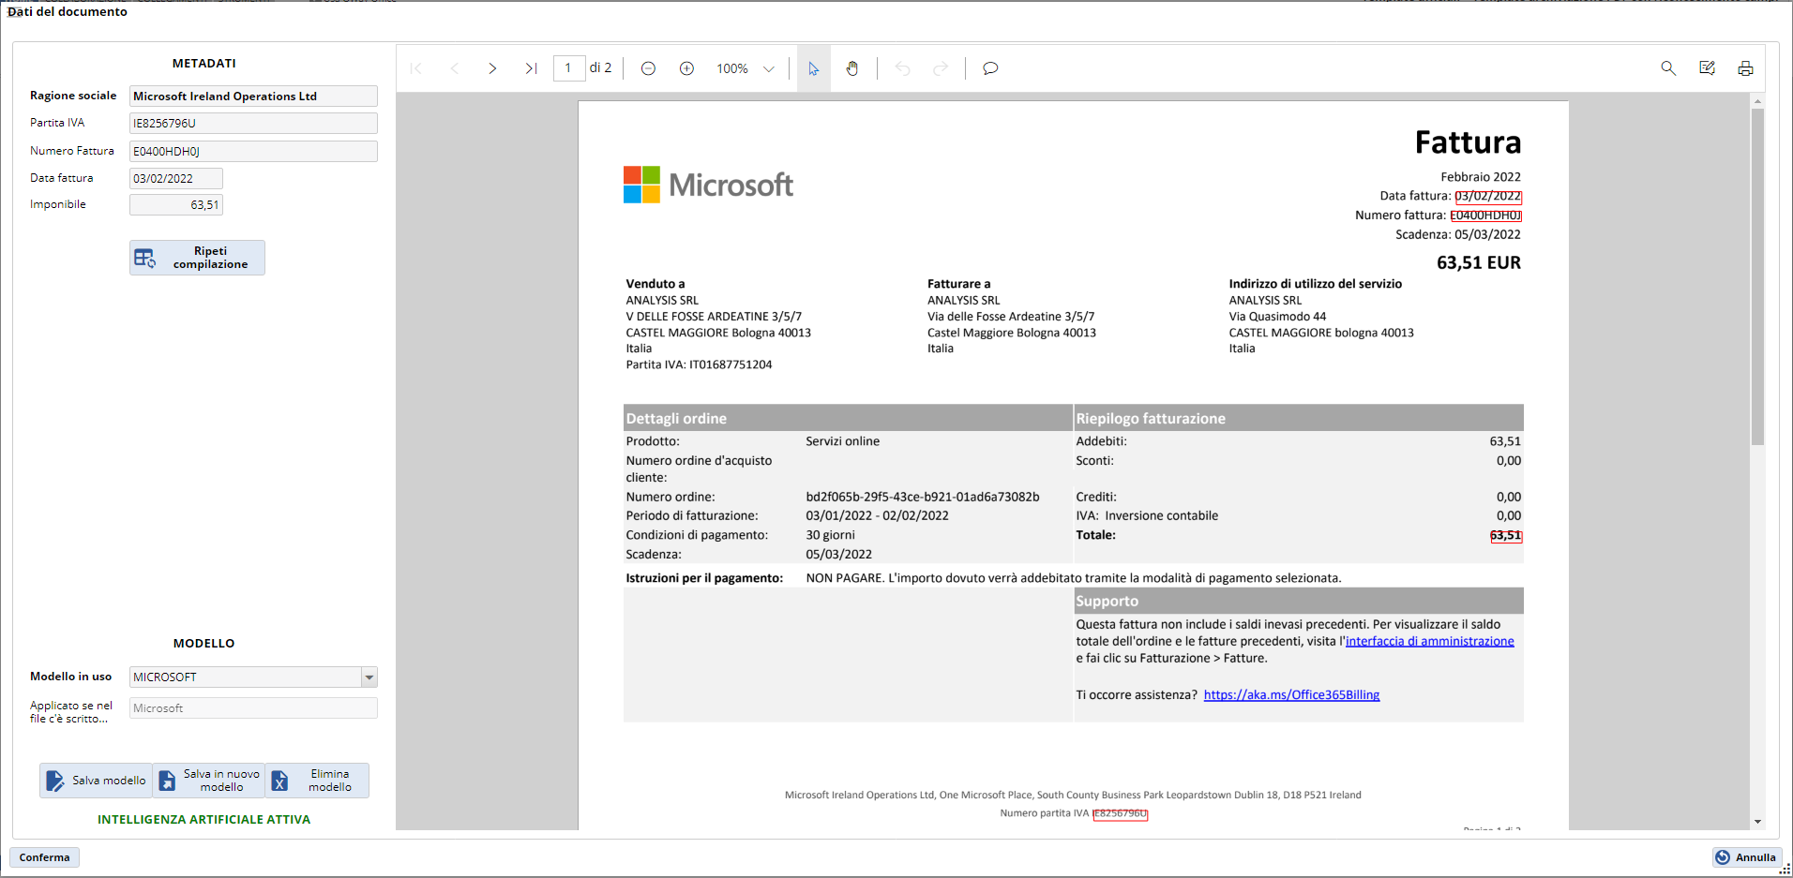Print the document using printer icon
Image resolution: width=1793 pixels, height=878 pixels.
(1745, 68)
